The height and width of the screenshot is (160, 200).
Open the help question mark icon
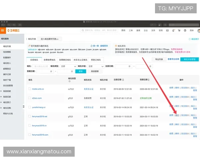click(185, 30)
